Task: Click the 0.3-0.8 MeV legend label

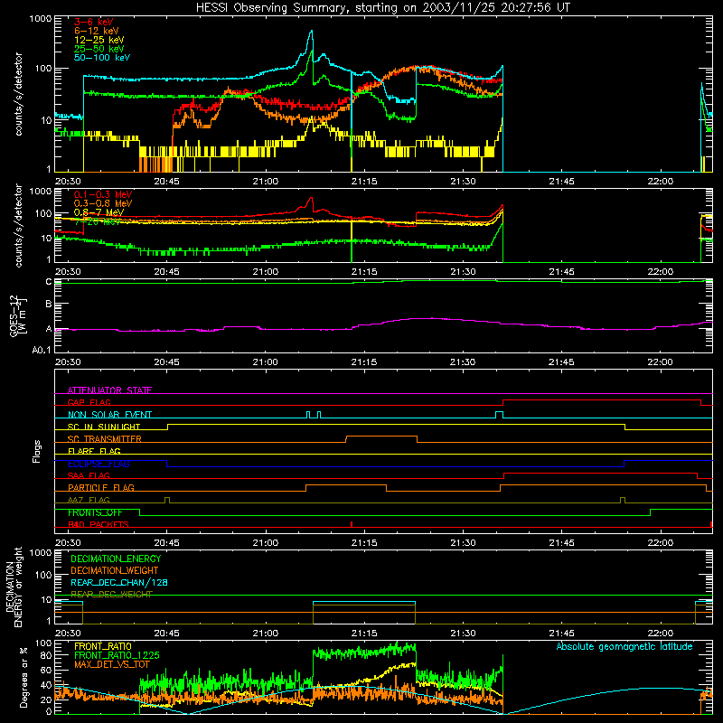Action: (x=103, y=203)
